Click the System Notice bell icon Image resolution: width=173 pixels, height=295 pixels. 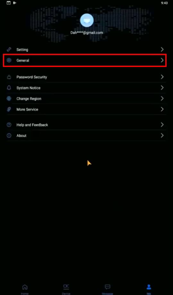[9, 88]
